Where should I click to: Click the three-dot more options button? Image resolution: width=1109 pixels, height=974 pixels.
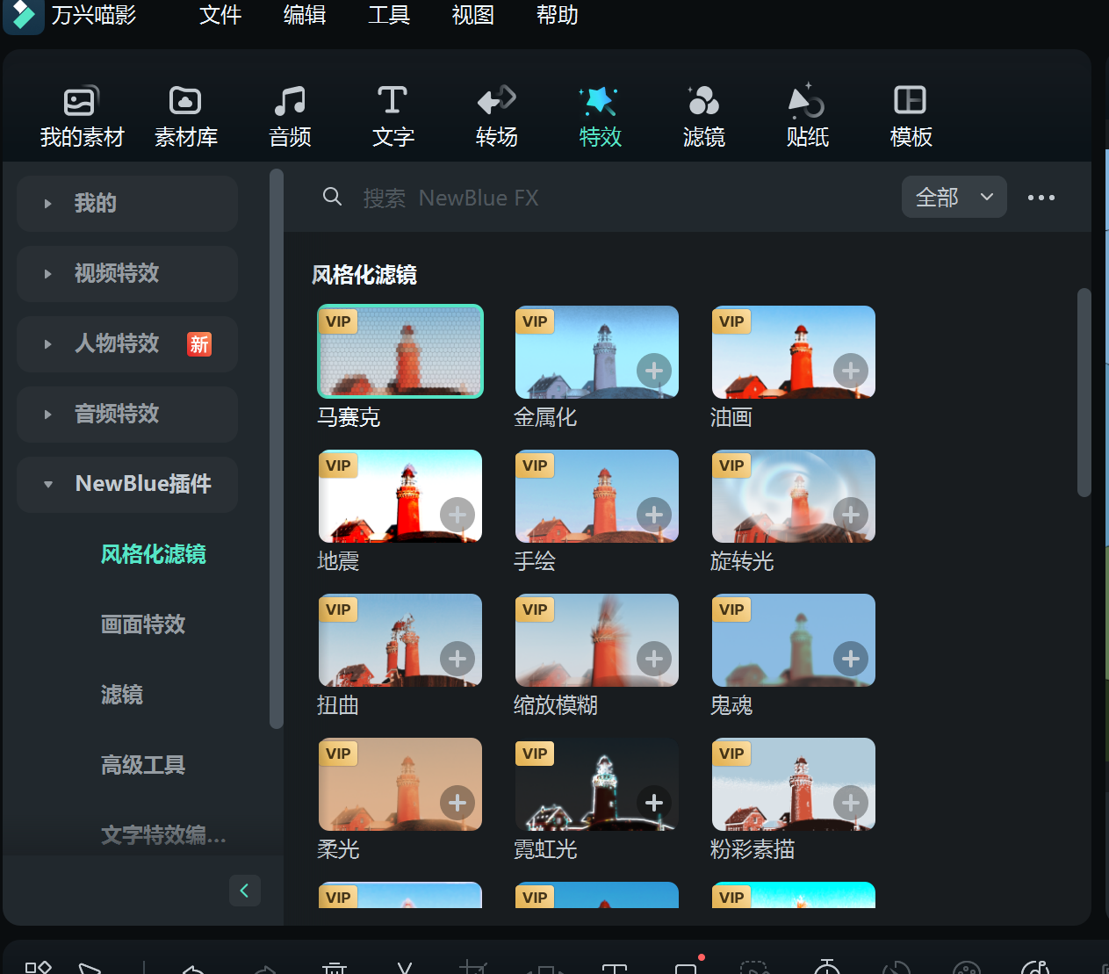[1041, 197]
